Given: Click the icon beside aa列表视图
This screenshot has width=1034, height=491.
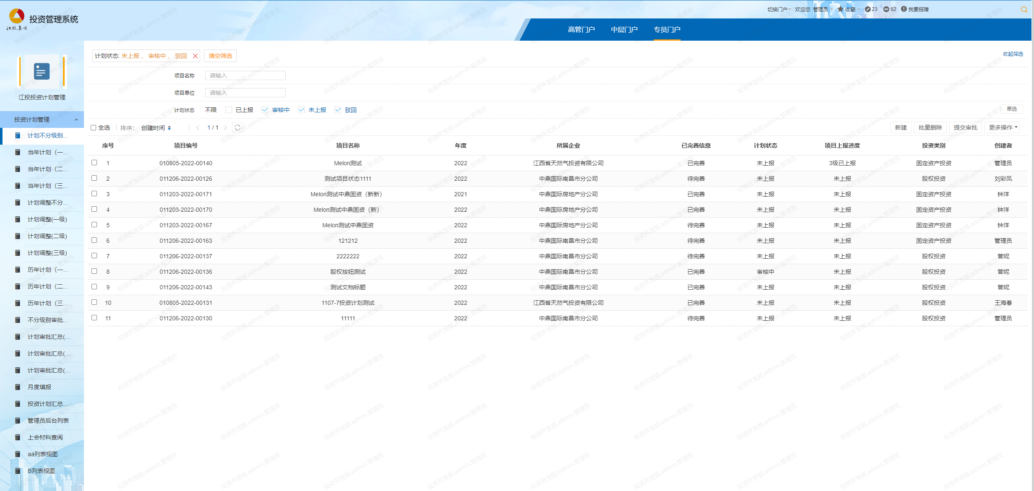Looking at the screenshot, I should pyautogui.click(x=18, y=454).
